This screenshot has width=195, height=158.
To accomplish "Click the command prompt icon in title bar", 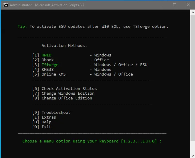I will [6, 5].
